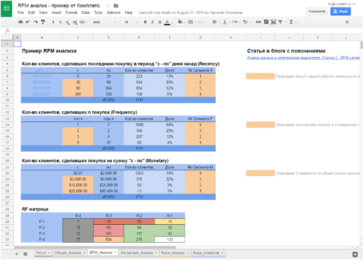
Task: Open the Insert menu
Action: coord(56,12)
